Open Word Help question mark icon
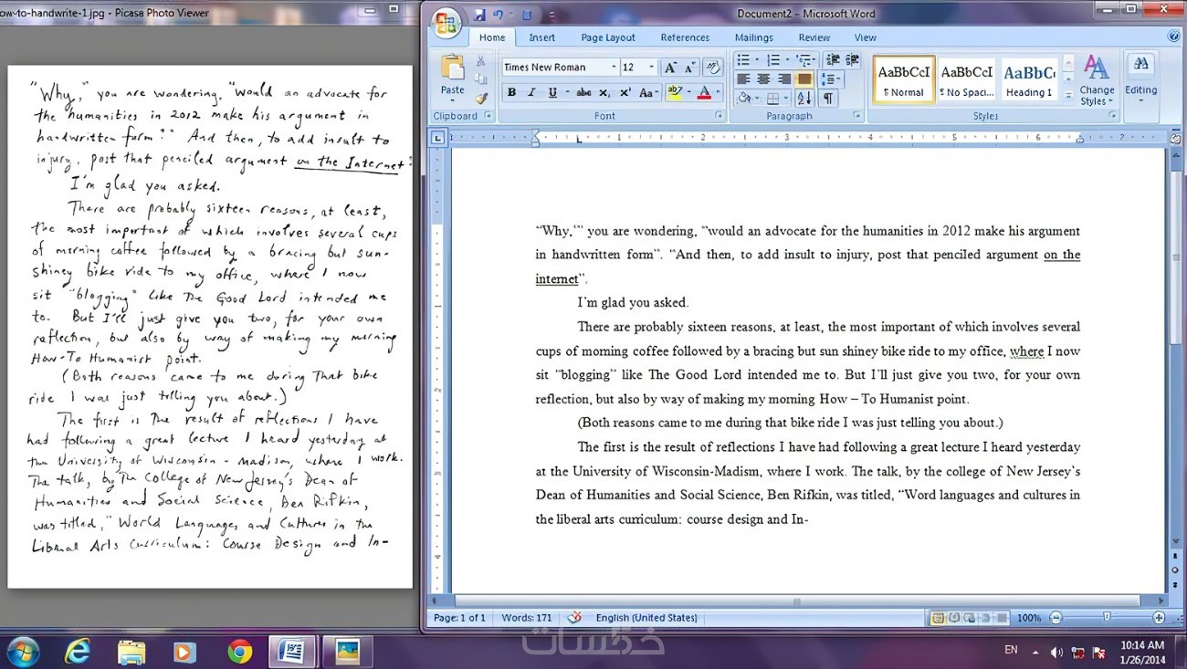Screen dimensions: 1187x669 point(1174,37)
